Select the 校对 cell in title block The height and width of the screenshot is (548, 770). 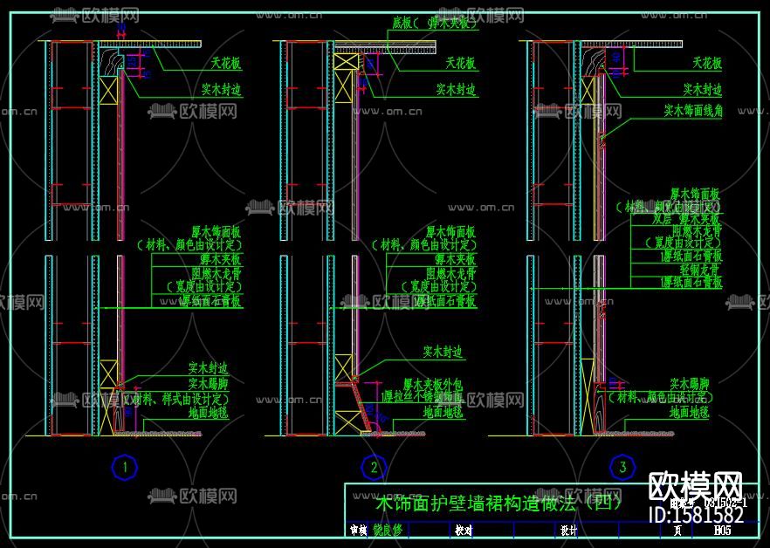(464, 531)
